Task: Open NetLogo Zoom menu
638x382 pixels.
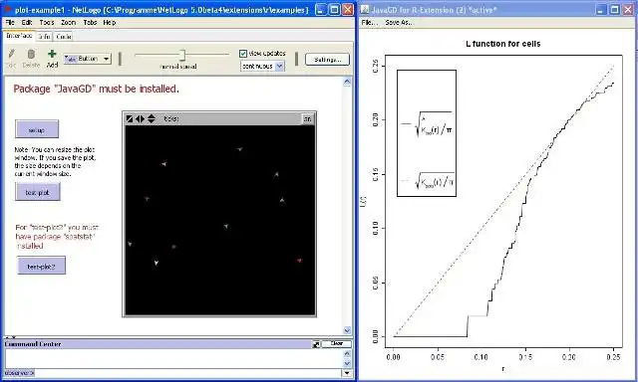Action: point(69,22)
